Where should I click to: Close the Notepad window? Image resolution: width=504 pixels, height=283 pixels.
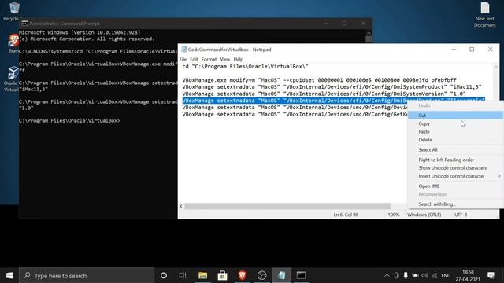(x=490, y=50)
